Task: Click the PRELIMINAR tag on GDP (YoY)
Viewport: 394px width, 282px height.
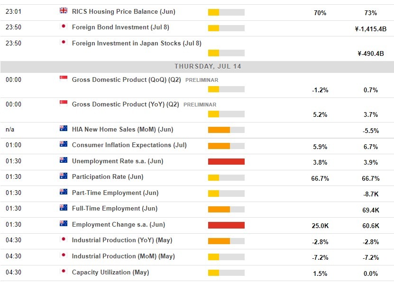Action: point(201,105)
